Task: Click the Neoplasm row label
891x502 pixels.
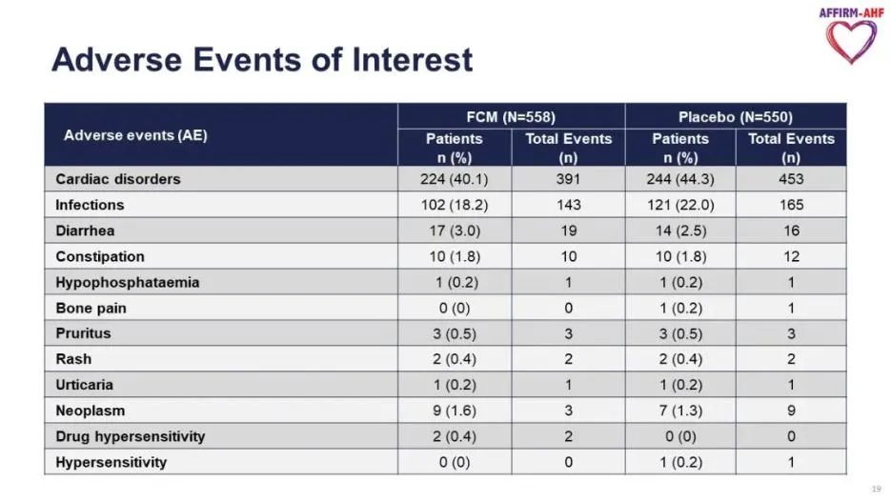Action: click(x=90, y=411)
